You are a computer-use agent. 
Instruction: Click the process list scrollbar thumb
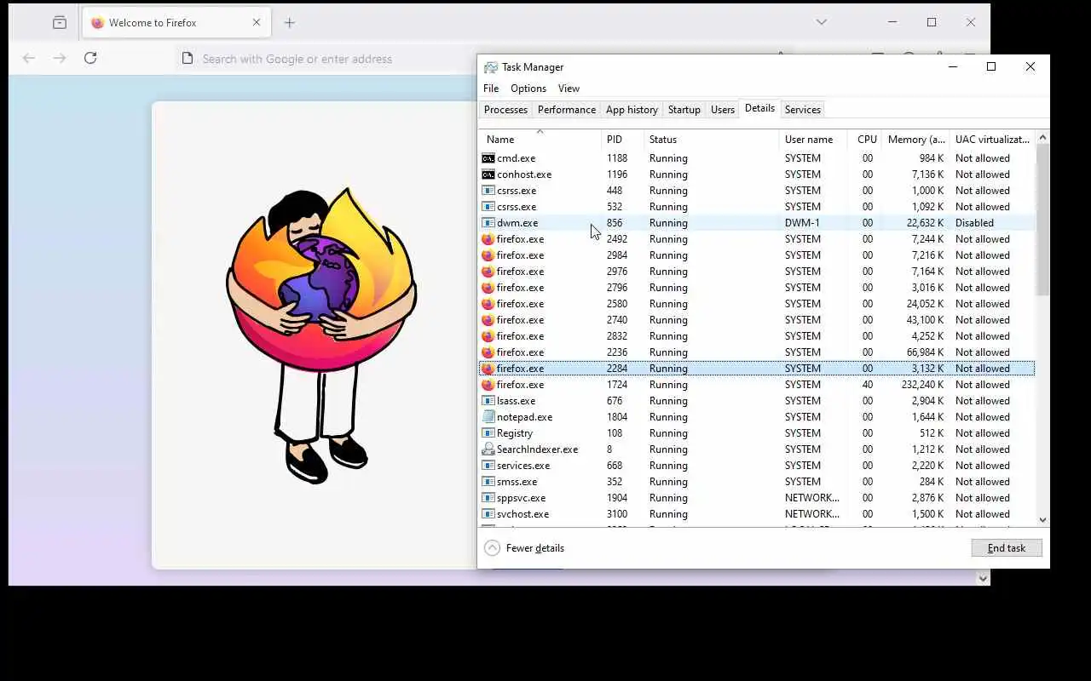click(1042, 220)
